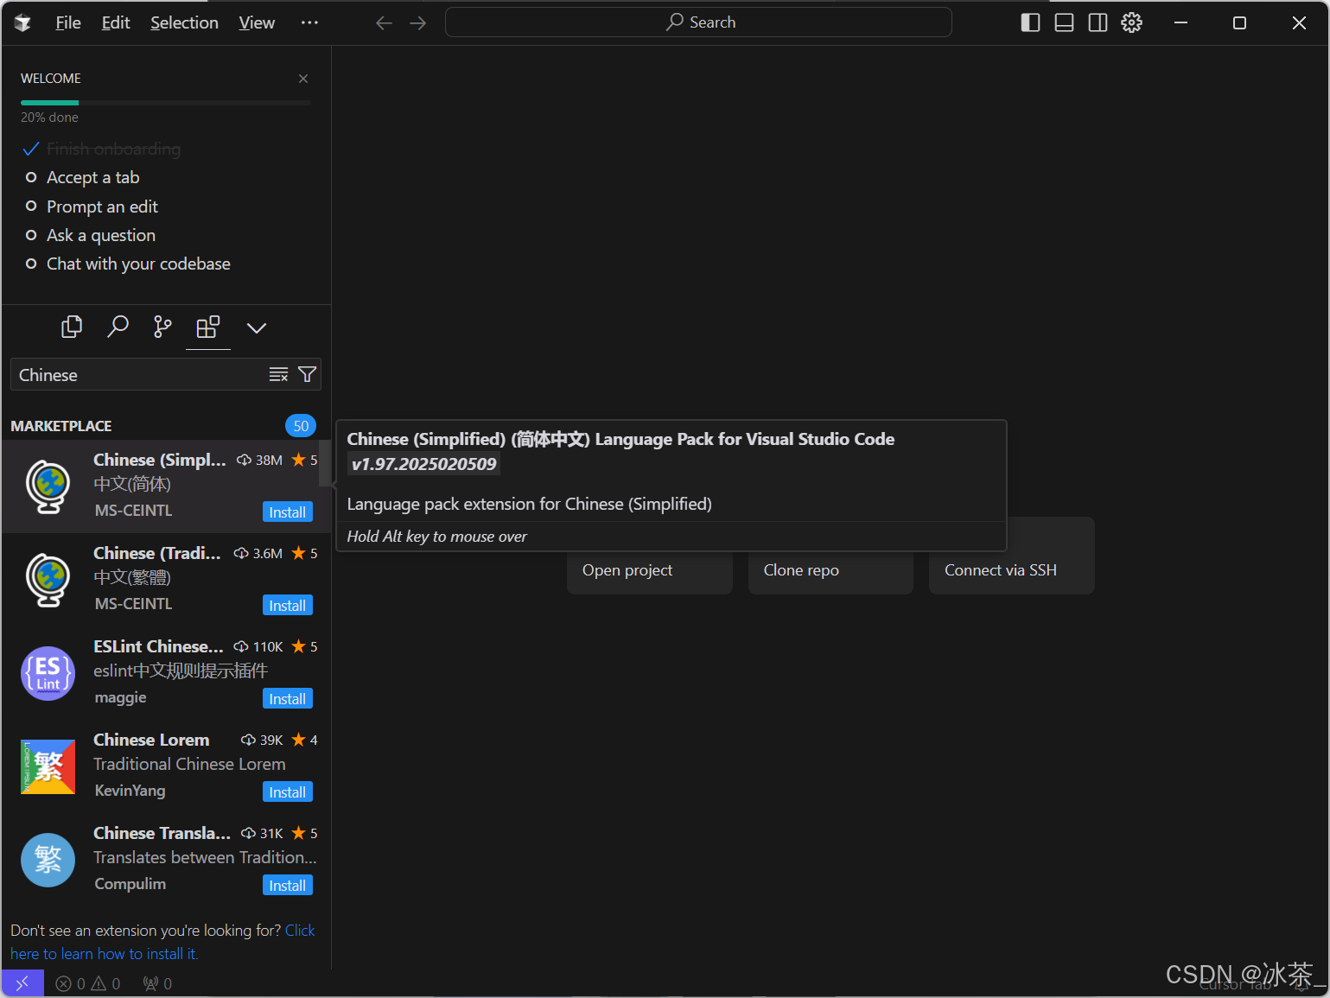Image resolution: width=1330 pixels, height=998 pixels.
Task: Open the Explorer files view icon
Action: (x=72, y=327)
